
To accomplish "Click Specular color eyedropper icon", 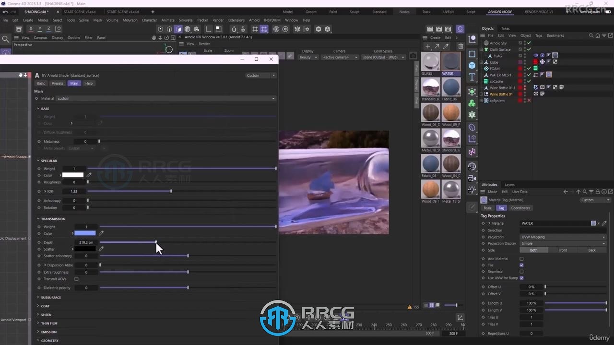I will (89, 175).
